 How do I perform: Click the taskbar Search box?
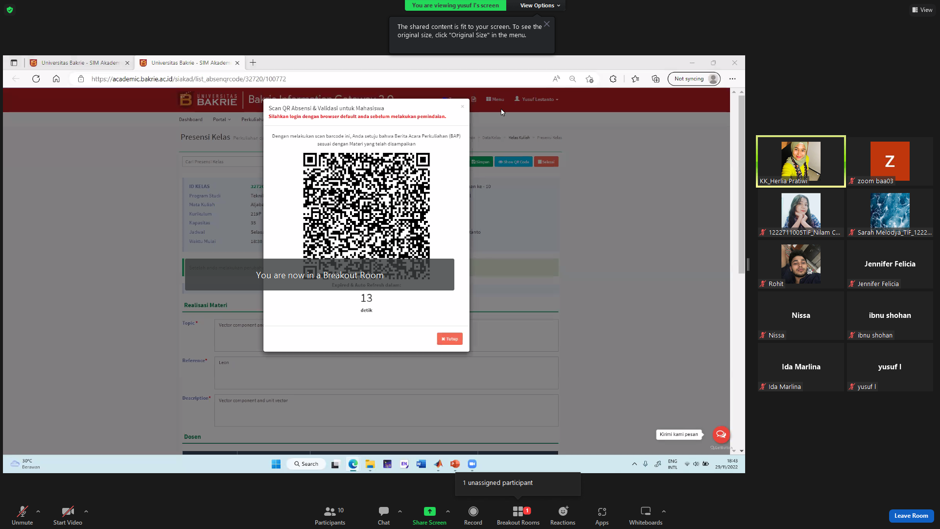(306, 464)
